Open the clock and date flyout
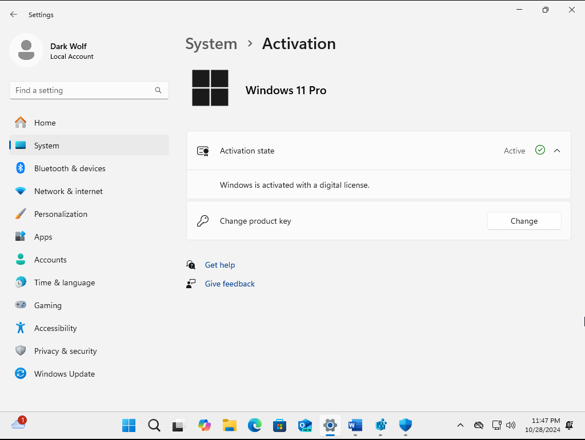 pyautogui.click(x=543, y=425)
